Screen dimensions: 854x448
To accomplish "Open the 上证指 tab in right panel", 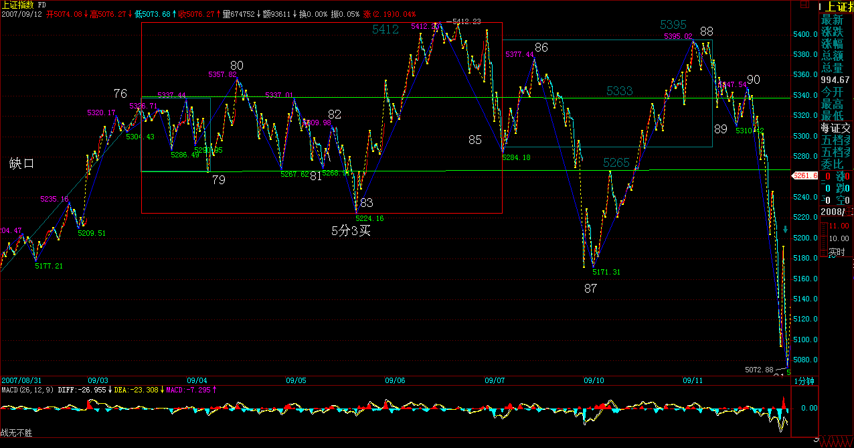I will pyautogui.click(x=837, y=6).
